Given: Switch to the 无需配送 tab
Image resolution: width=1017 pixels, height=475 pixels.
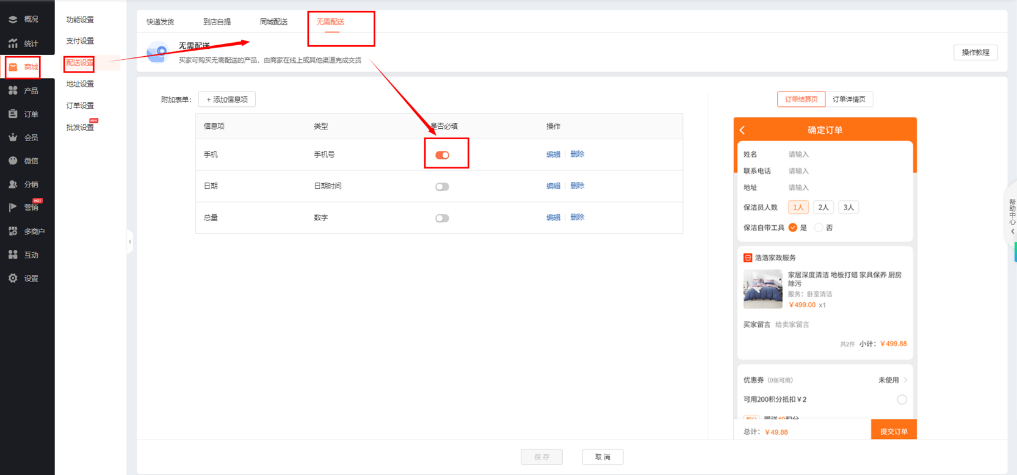Looking at the screenshot, I should tap(331, 22).
